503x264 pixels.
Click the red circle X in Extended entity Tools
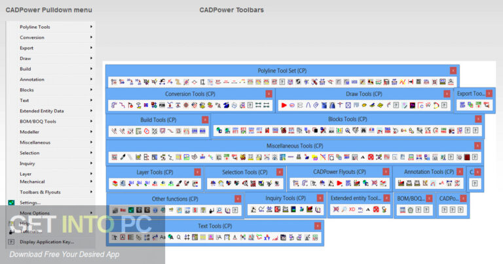[x=376, y=210]
